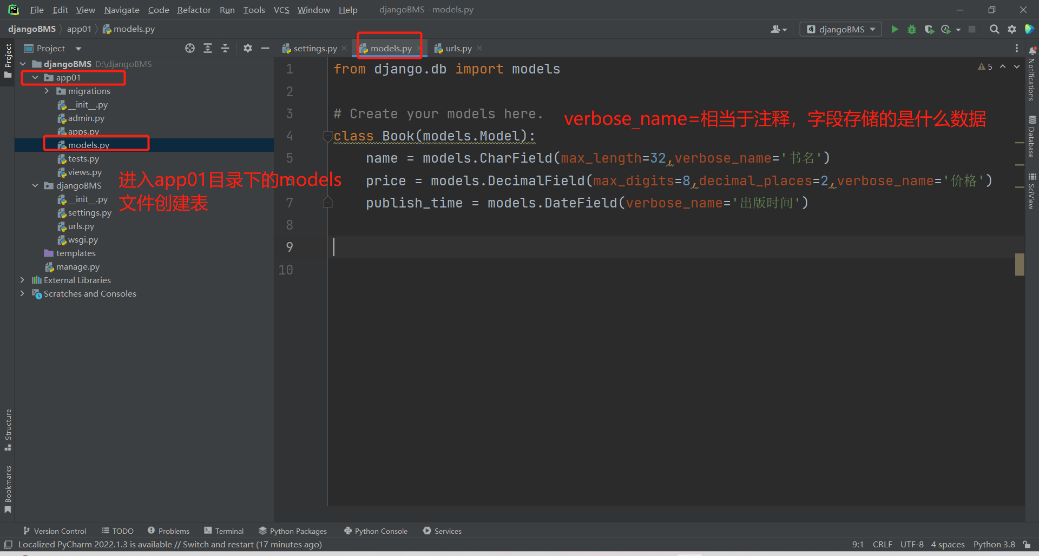Click the stop process square icon
The image size is (1039, 556).
[x=972, y=29]
